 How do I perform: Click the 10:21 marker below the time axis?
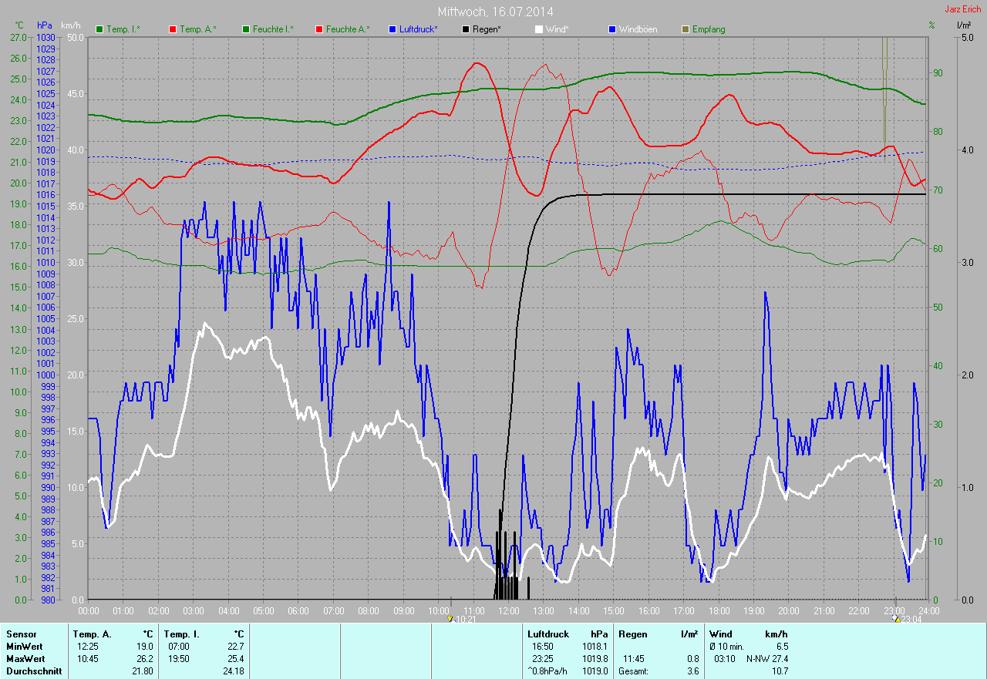click(463, 619)
